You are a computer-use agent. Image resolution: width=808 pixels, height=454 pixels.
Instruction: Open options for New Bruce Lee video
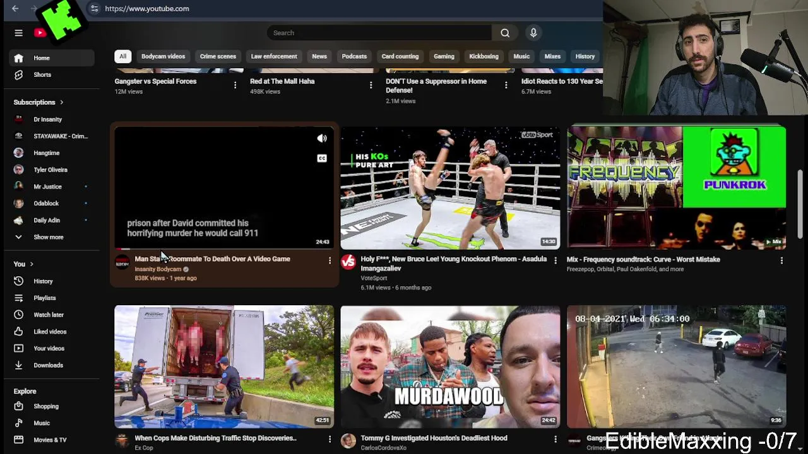[x=555, y=260]
